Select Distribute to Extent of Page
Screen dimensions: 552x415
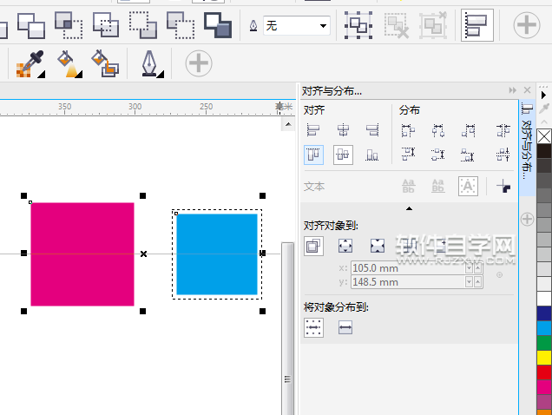pyautogui.click(x=345, y=327)
